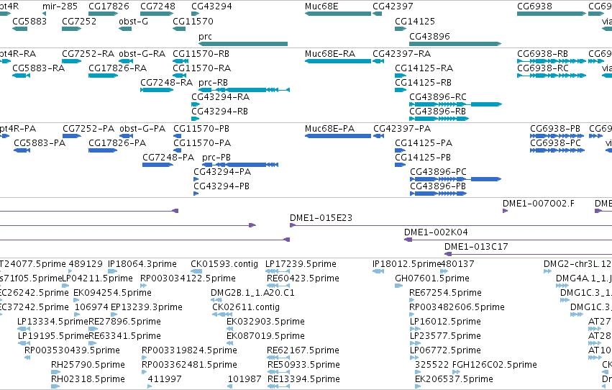Click the CG7248-PA protein bar
This screenshot has width=612, height=390.
pyautogui.click(x=158, y=165)
